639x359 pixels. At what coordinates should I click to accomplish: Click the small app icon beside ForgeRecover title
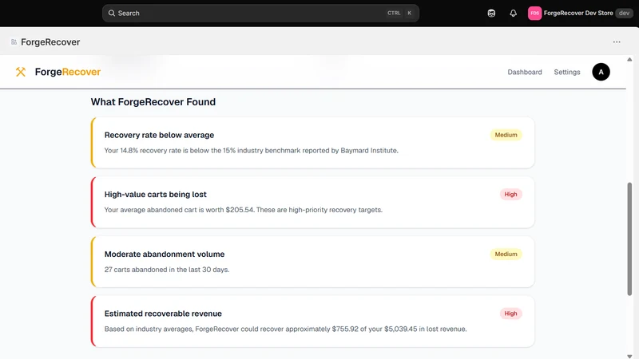(14, 42)
